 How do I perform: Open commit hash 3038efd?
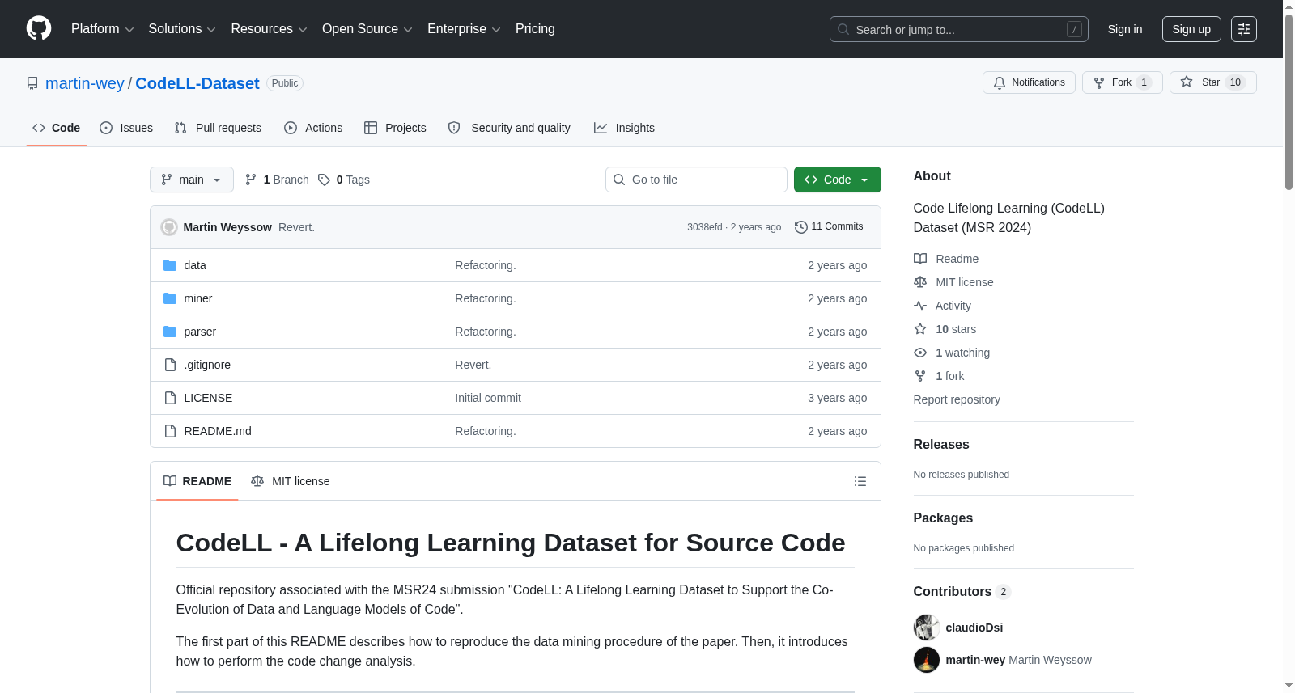704,227
